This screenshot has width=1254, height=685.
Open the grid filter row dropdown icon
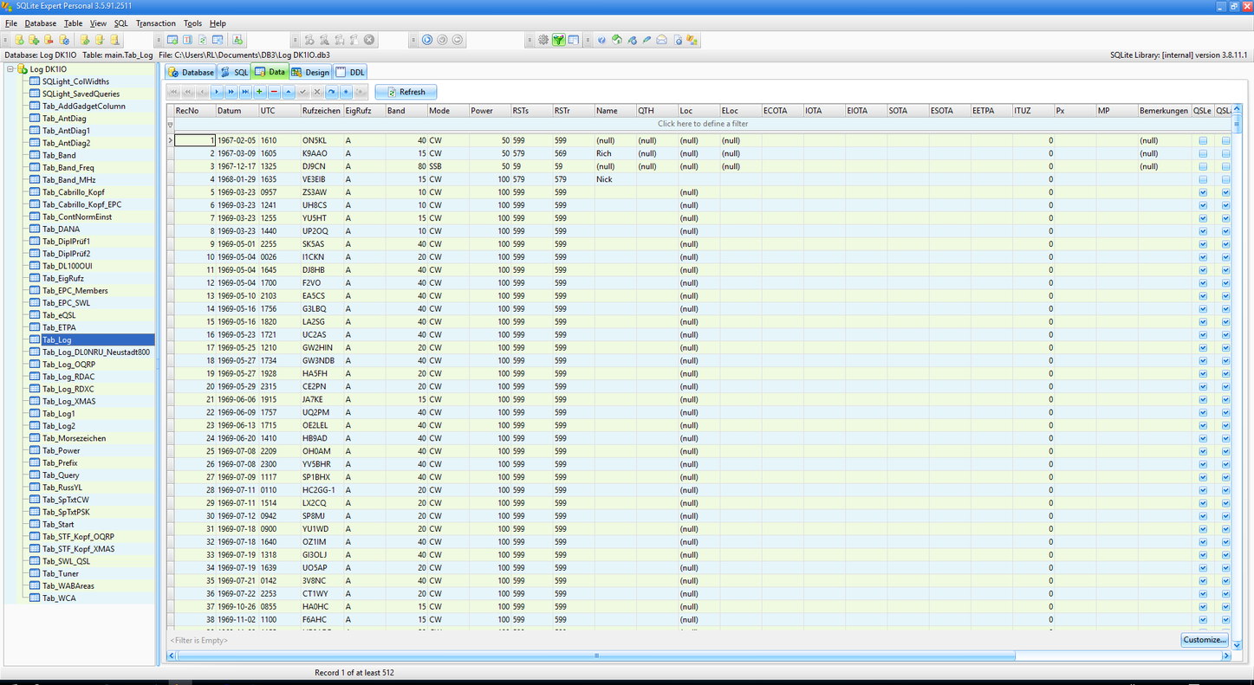click(x=171, y=125)
